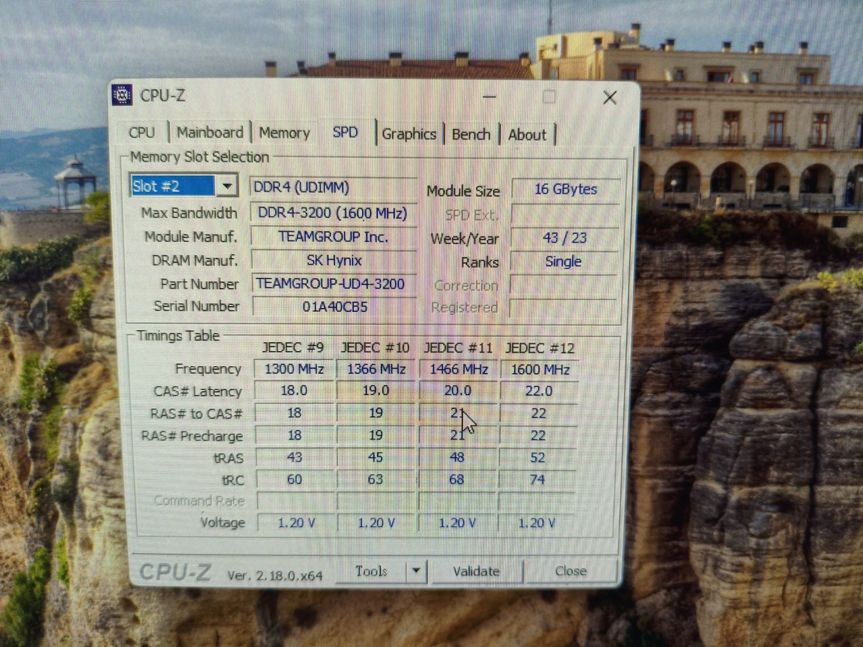
Task: Click the CAS# Latency 20.0 cell
Action: coord(458,390)
